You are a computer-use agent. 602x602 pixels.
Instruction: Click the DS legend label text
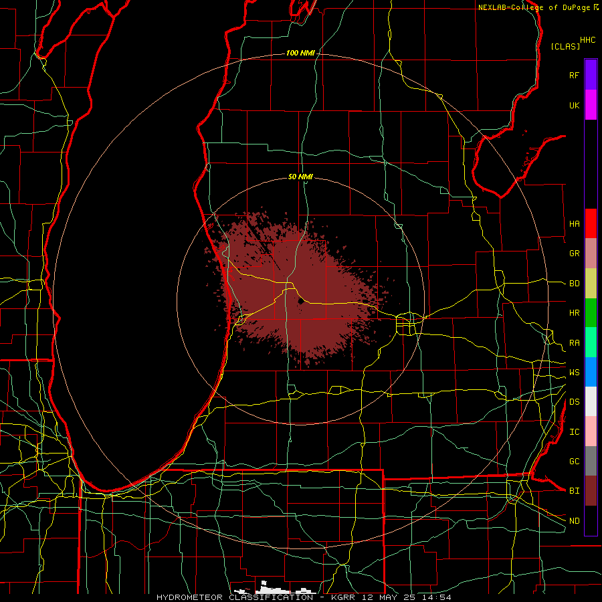pos(574,402)
